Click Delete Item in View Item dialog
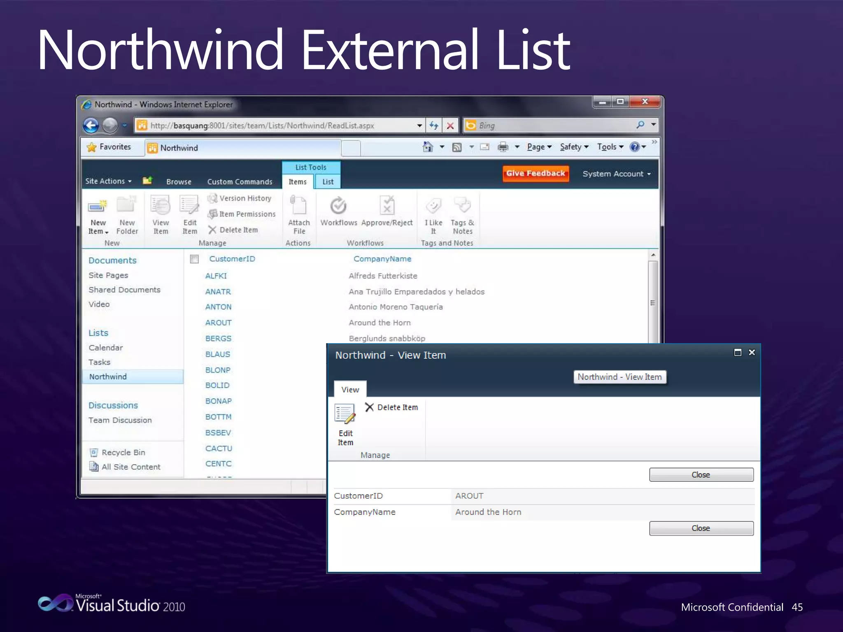843x632 pixels. pos(391,407)
